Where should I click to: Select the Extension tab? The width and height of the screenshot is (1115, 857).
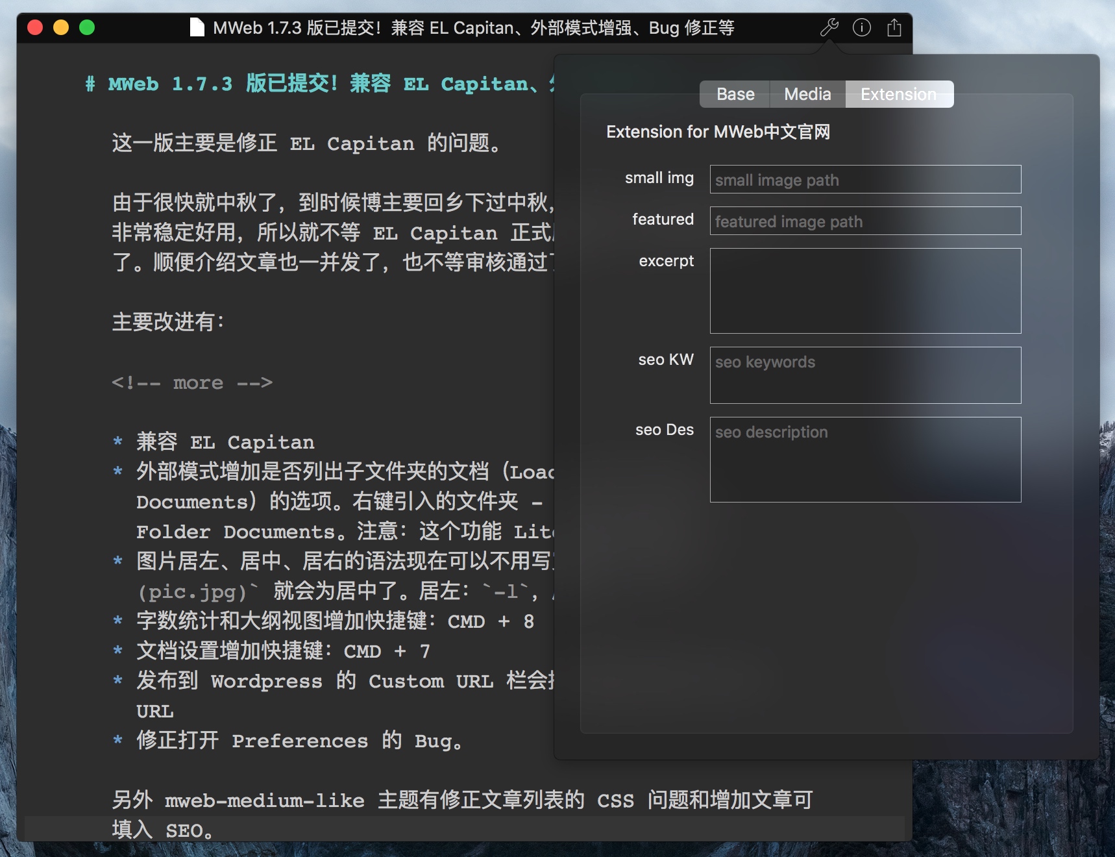[x=899, y=94]
